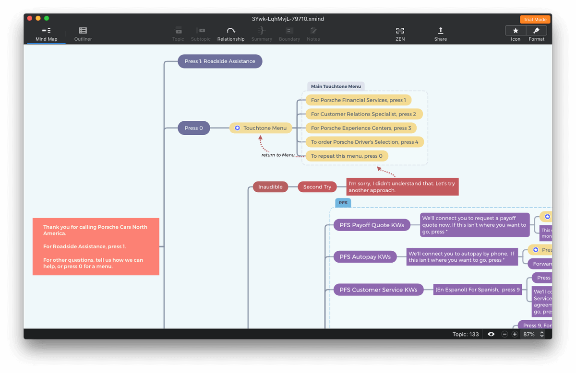Image resolution: width=576 pixels, height=373 pixels.
Task: Select the I'm sorry, I didn't understand note
Action: [403, 187]
